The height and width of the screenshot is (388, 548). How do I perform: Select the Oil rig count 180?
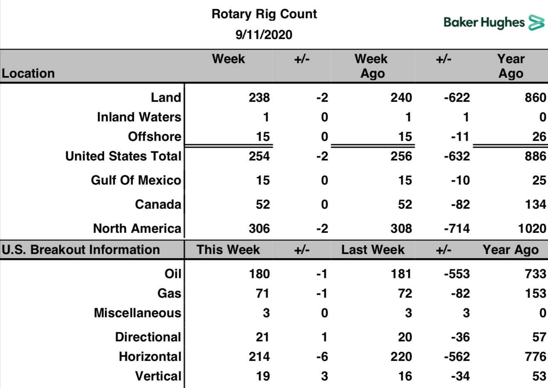[259, 274]
